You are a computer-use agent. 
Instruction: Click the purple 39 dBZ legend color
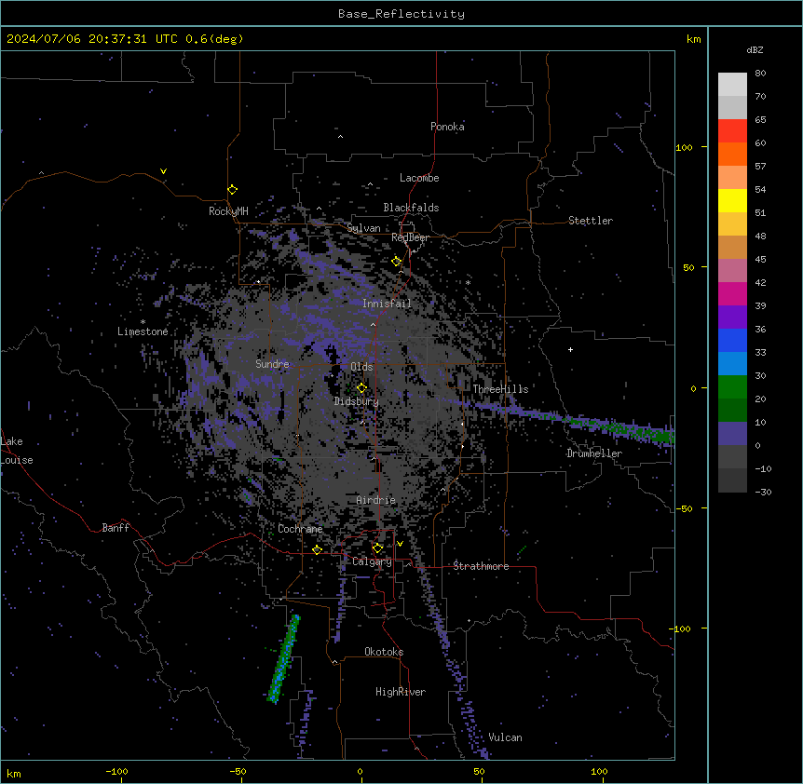click(732, 318)
